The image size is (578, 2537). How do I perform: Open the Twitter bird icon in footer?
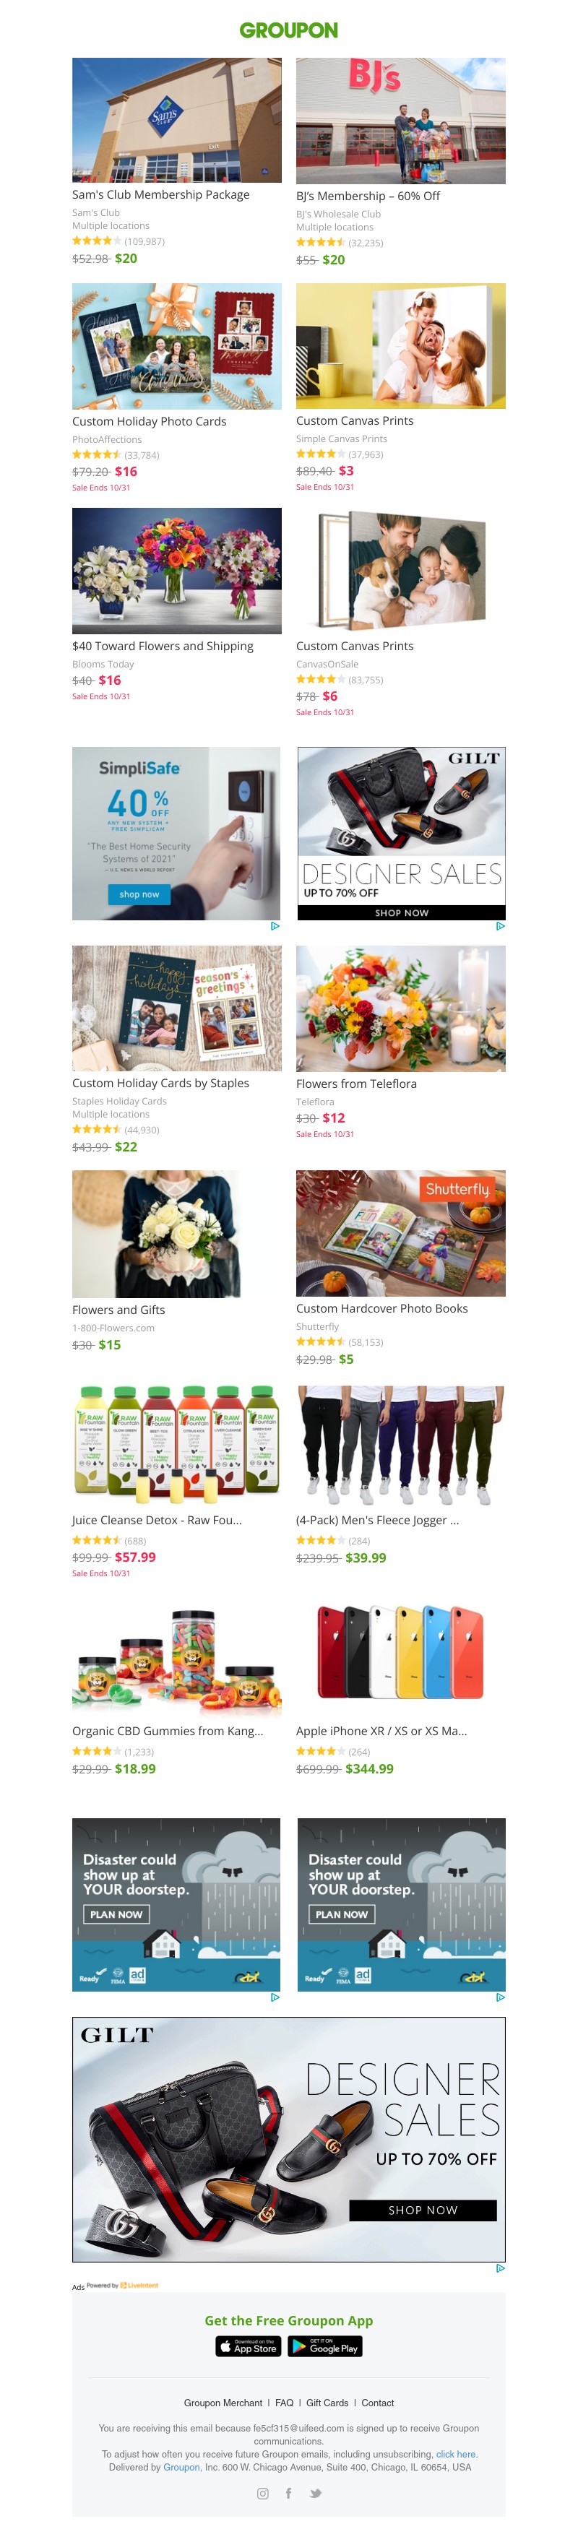coord(315,2493)
